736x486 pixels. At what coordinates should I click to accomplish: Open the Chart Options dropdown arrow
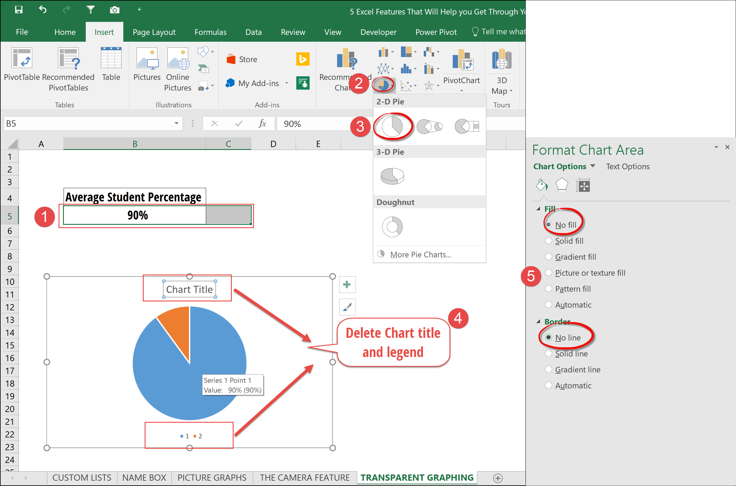[x=593, y=166]
